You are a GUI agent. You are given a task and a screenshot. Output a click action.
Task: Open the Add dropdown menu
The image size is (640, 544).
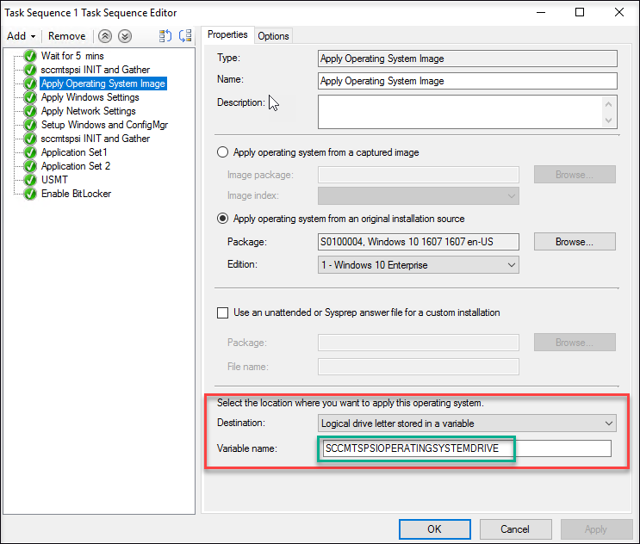tap(21, 36)
